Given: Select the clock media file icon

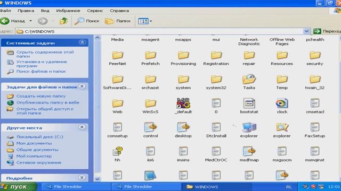Looking at the screenshot, I should 282,103.
